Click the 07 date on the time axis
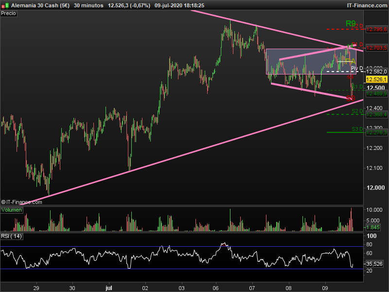 click(x=252, y=288)
